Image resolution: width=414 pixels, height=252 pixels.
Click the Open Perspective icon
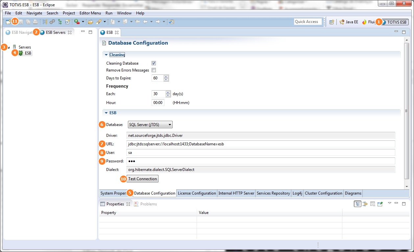click(331, 22)
